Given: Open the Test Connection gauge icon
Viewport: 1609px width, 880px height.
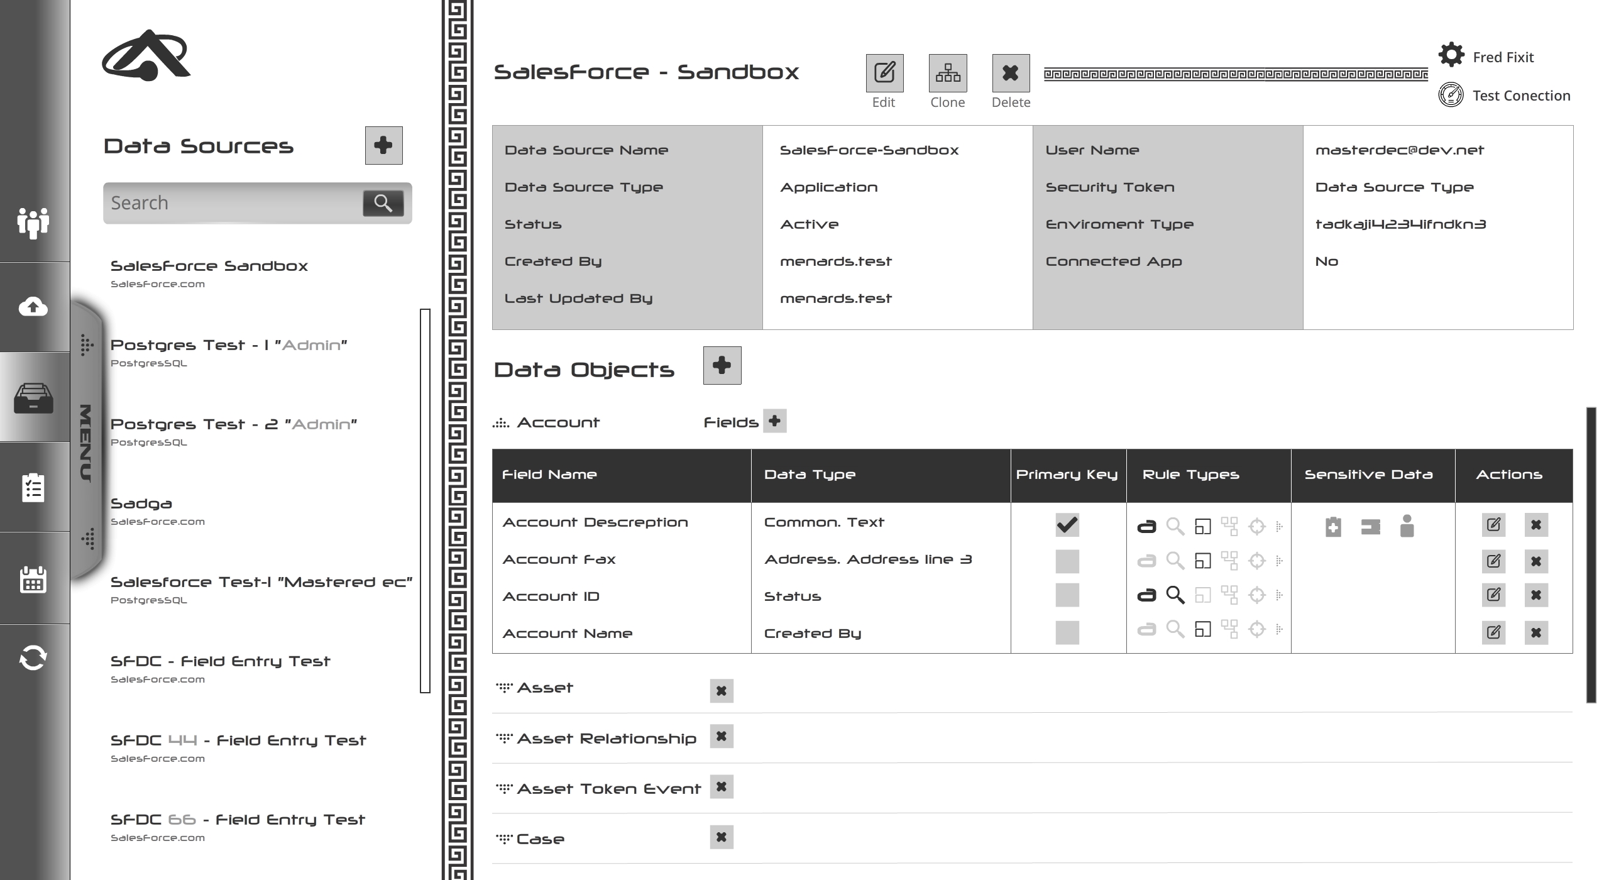Looking at the screenshot, I should (x=1451, y=95).
